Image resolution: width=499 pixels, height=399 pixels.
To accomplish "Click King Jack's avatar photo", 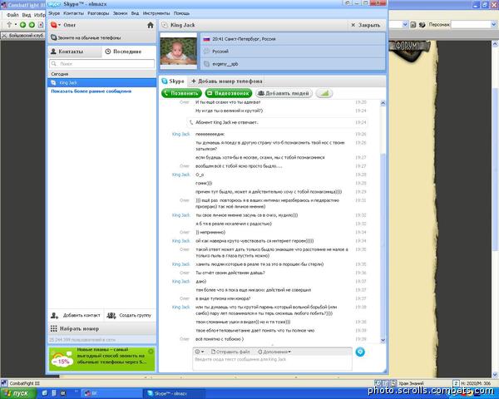I will [179, 51].
